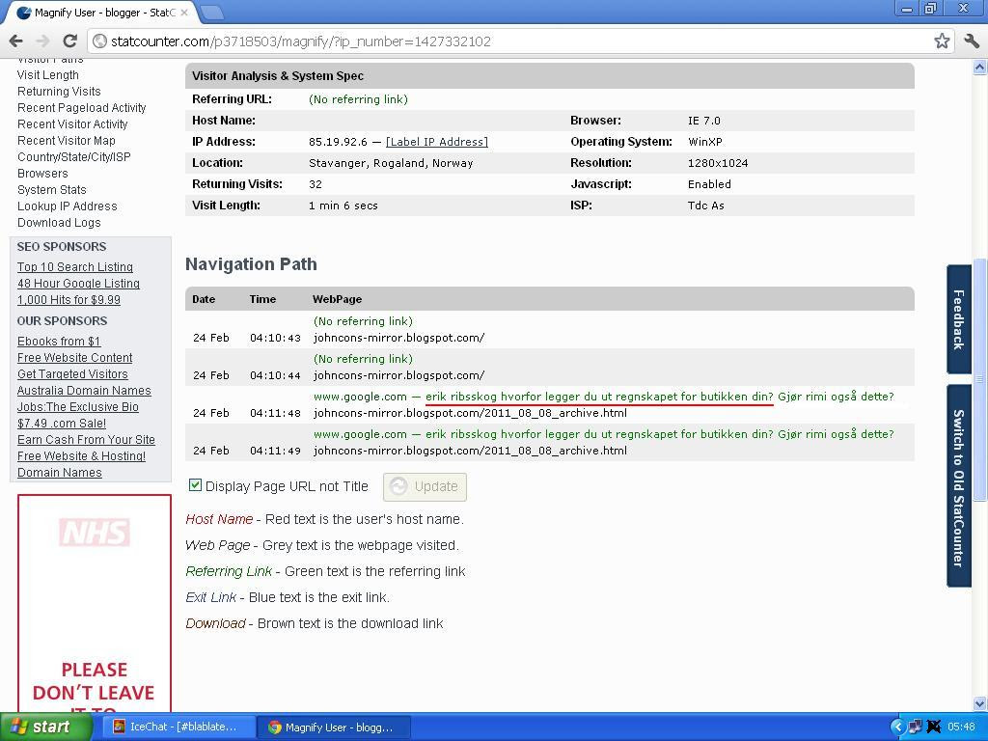
Task: Click the IP address 85.19.92.6 text
Action: pos(338,142)
